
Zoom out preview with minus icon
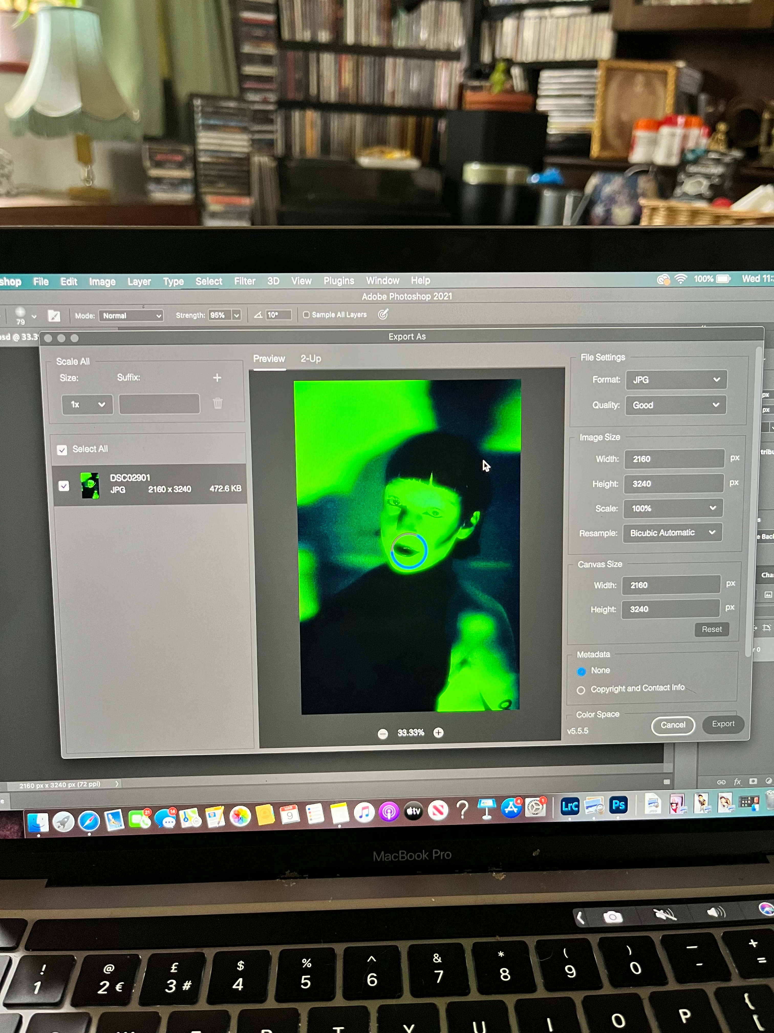(383, 734)
